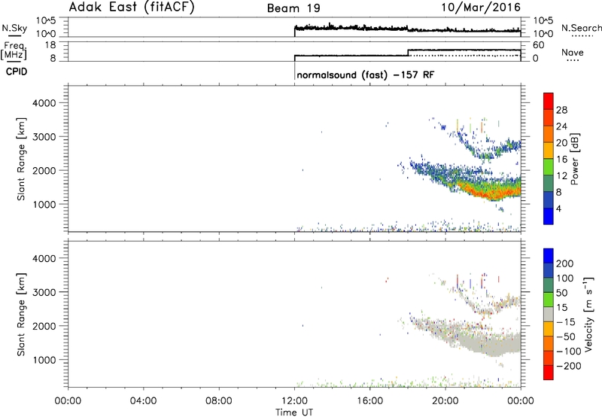Click the date '10/Mar/2016'
The height and width of the screenshot is (417, 602).
481,8
